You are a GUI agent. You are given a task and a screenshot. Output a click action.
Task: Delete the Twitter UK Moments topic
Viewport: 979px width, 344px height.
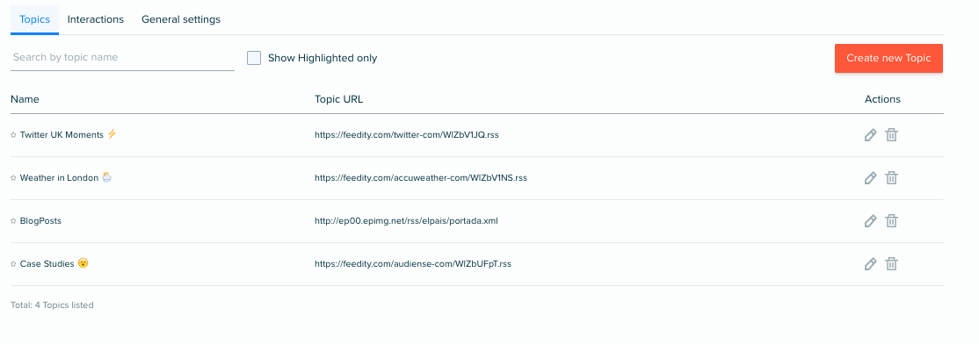pos(892,134)
